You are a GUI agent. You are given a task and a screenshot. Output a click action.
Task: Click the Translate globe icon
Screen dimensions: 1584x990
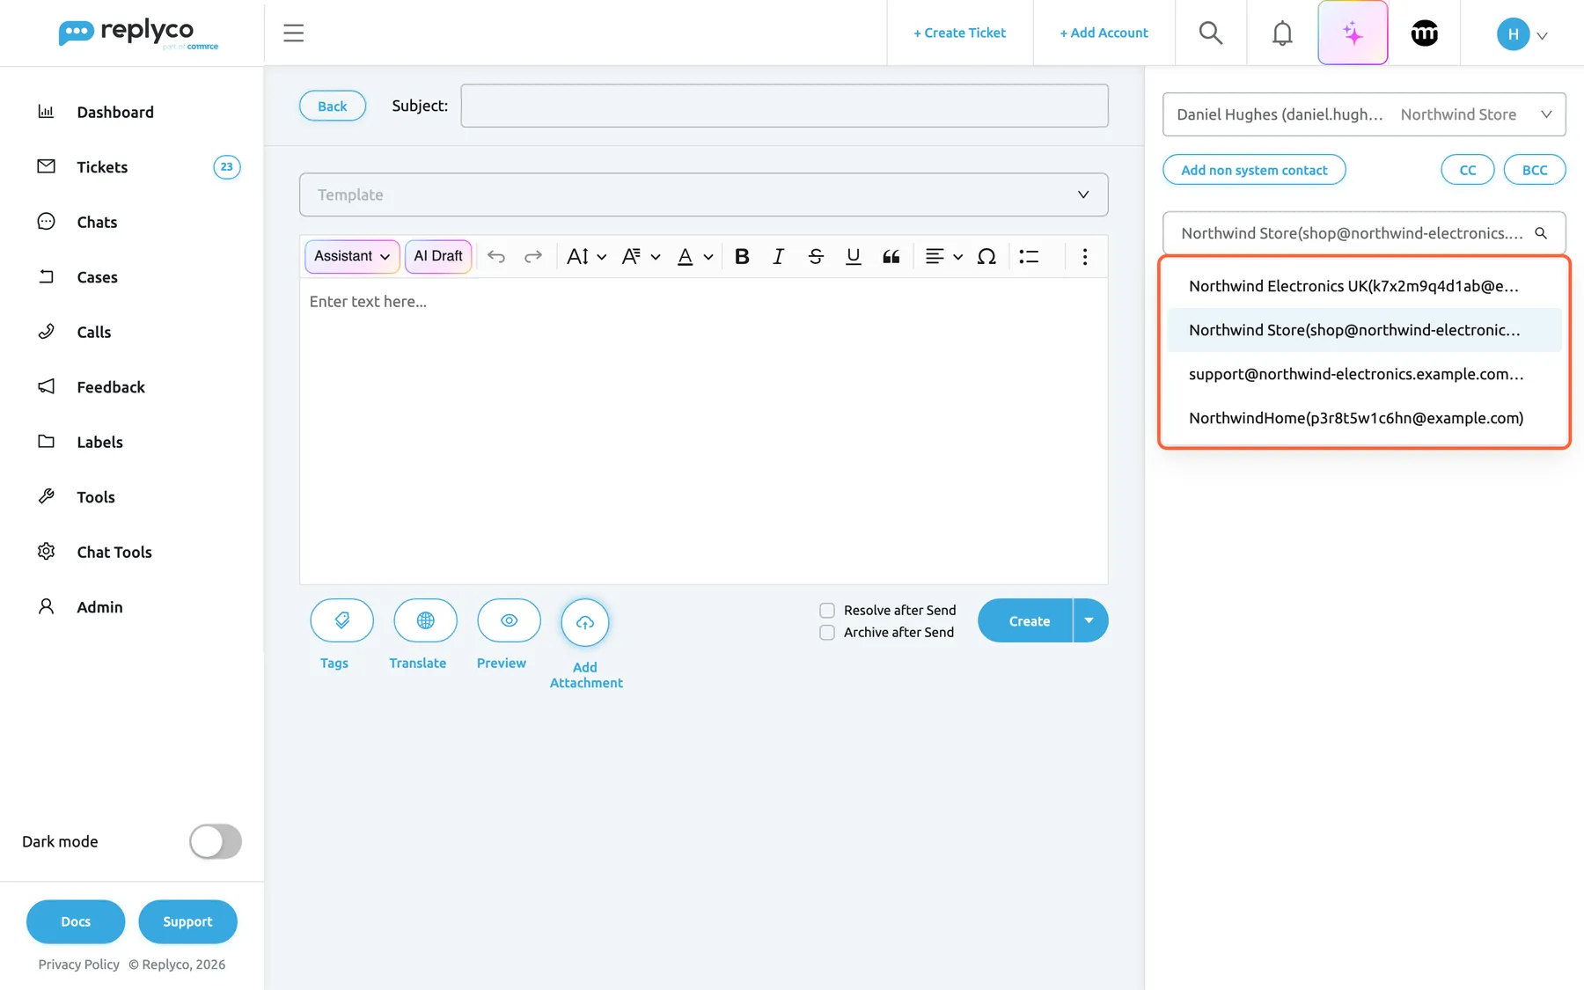pyautogui.click(x=425, y=620)
